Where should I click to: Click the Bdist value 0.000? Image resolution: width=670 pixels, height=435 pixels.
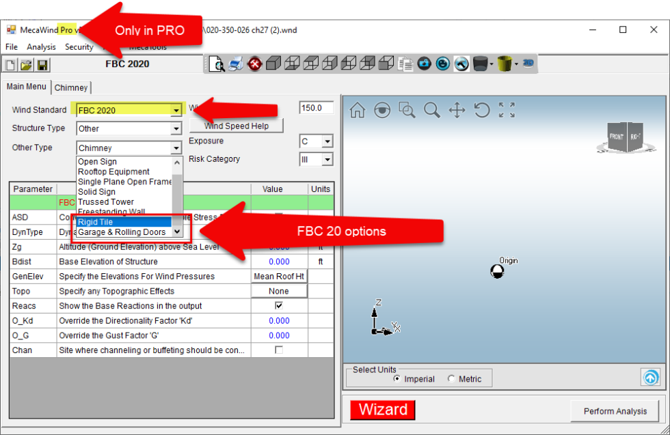coord(279,262)
